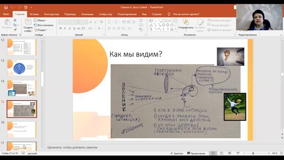284x160 pixels.
Task: Open the character spacing (AV) options
Action: (84, 28)
